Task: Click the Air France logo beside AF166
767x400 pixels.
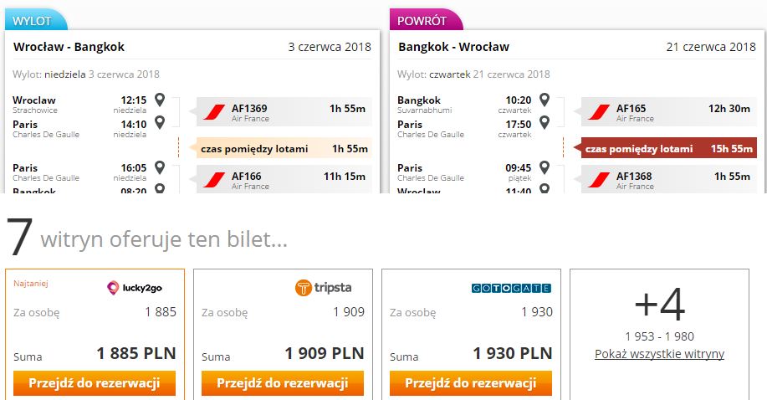Action: [214, 180]
